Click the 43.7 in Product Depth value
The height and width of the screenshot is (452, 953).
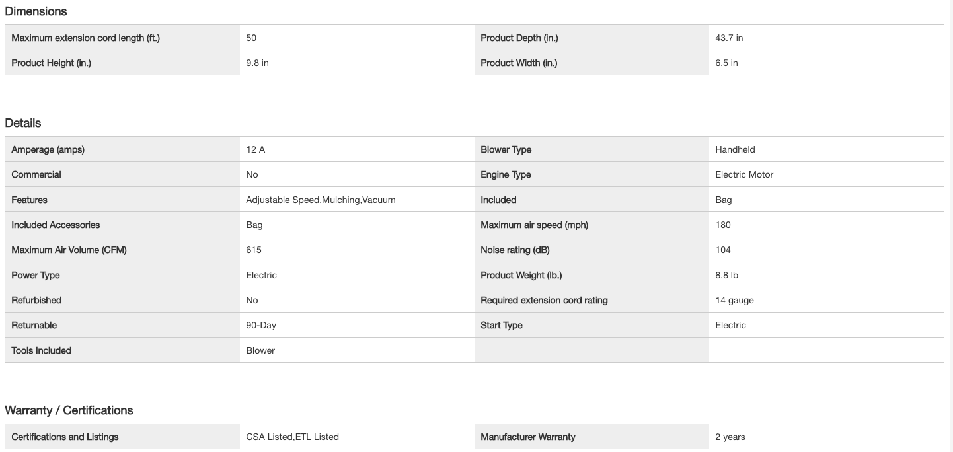click(729, 38)
